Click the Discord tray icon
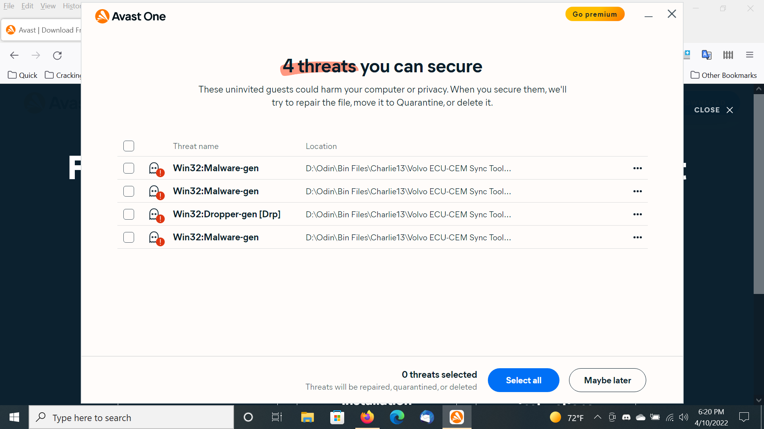This screenshot has height=429, width=764. (626, 417)
